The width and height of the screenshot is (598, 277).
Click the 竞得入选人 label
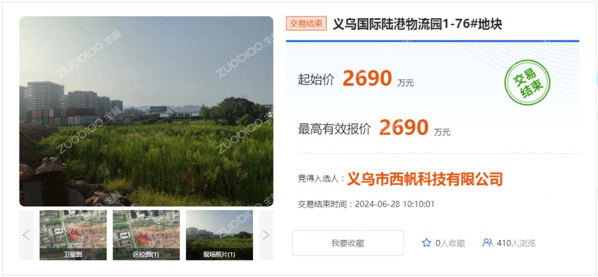pyautogui.click(x=321, y=179)
